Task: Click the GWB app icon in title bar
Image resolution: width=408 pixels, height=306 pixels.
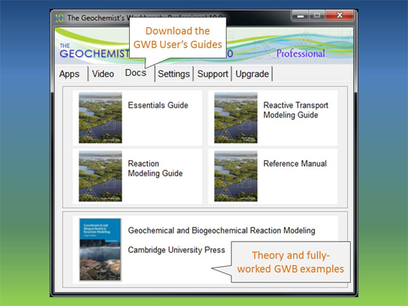Action: click(x=59, y=18)
